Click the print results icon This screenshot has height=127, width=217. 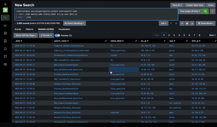pyautogui.click(x=187, y=23)
